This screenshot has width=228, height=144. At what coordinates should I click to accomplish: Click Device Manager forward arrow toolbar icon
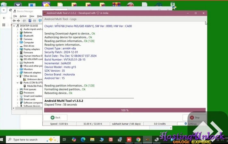click(19, 21)
